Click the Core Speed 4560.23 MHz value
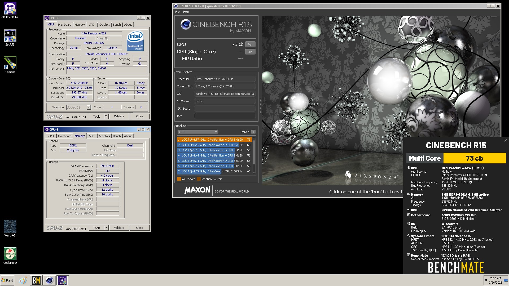 coord(79,83)
